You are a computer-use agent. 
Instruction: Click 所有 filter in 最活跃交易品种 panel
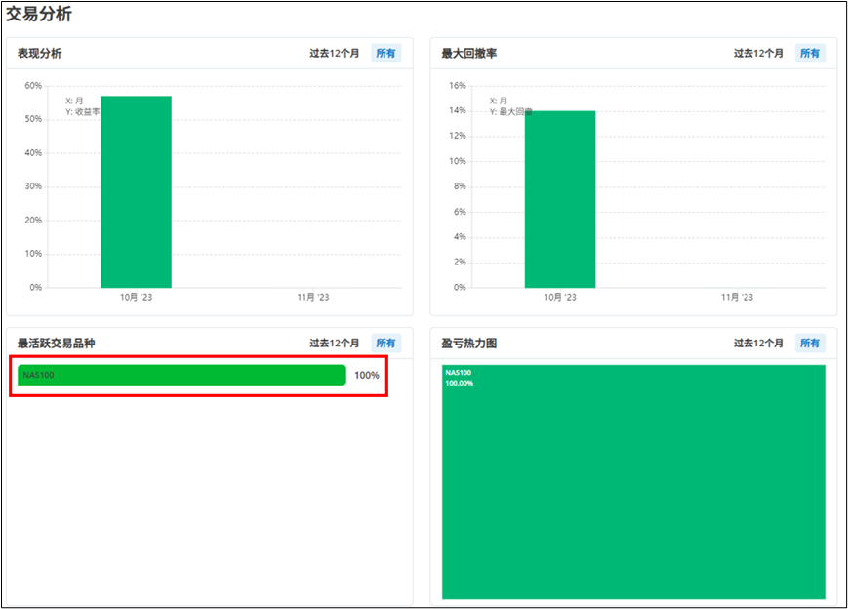(385, 344)
